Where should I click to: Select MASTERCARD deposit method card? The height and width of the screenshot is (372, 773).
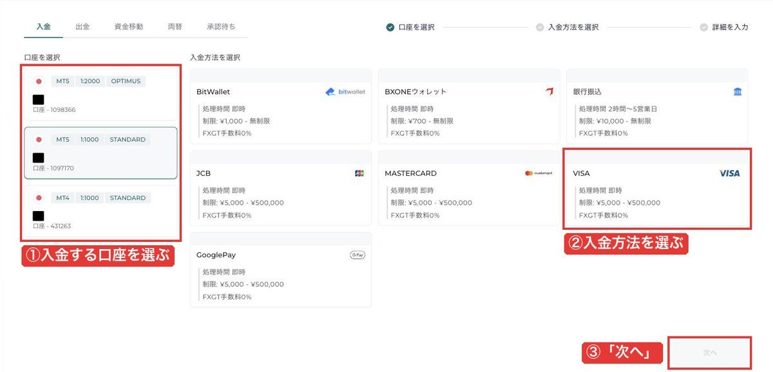click(469, 188)
